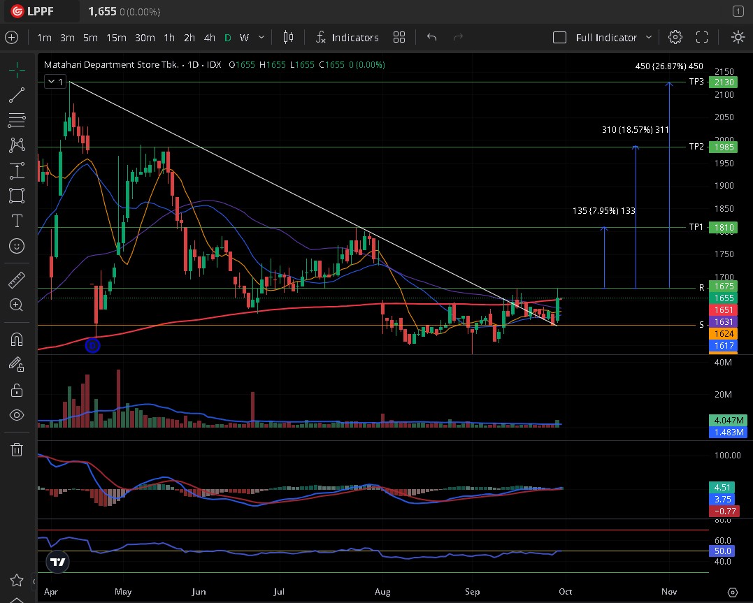Click the magnet mode icon
This screenshot has height=603, width=753.
pyautogui.click(x=17, y=340)
